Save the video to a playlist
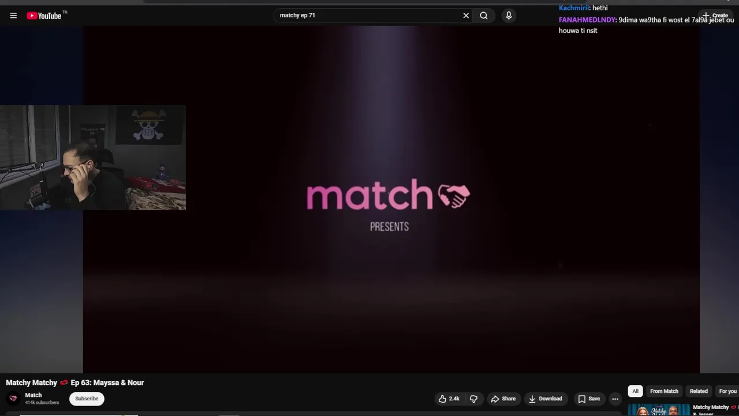 [x=589, y=399]
